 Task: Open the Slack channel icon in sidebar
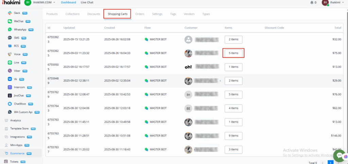tap(10, 13)
